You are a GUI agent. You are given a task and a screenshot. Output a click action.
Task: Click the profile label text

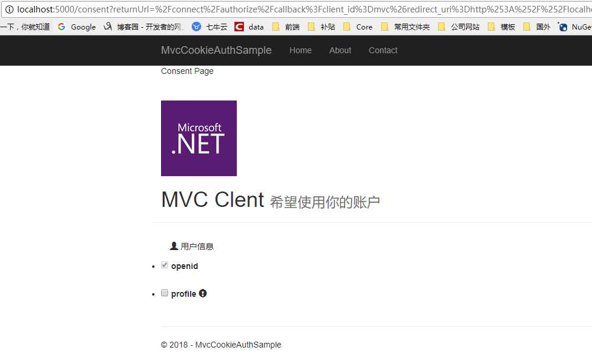click(184, 294)
